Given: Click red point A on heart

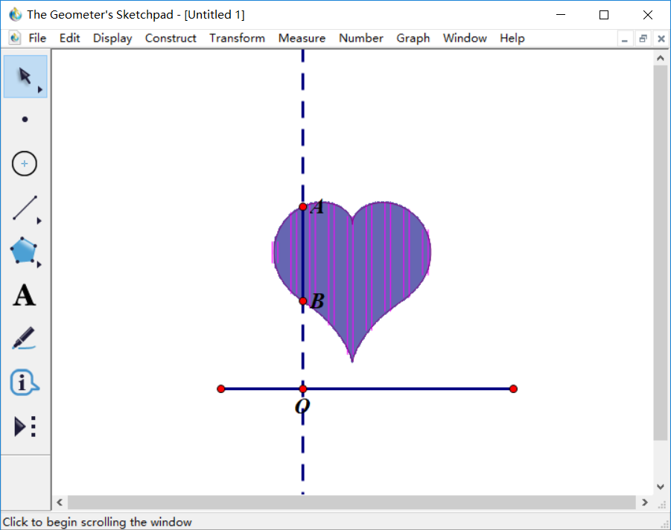Looking at the screenshot, I should tap(303, 207).
